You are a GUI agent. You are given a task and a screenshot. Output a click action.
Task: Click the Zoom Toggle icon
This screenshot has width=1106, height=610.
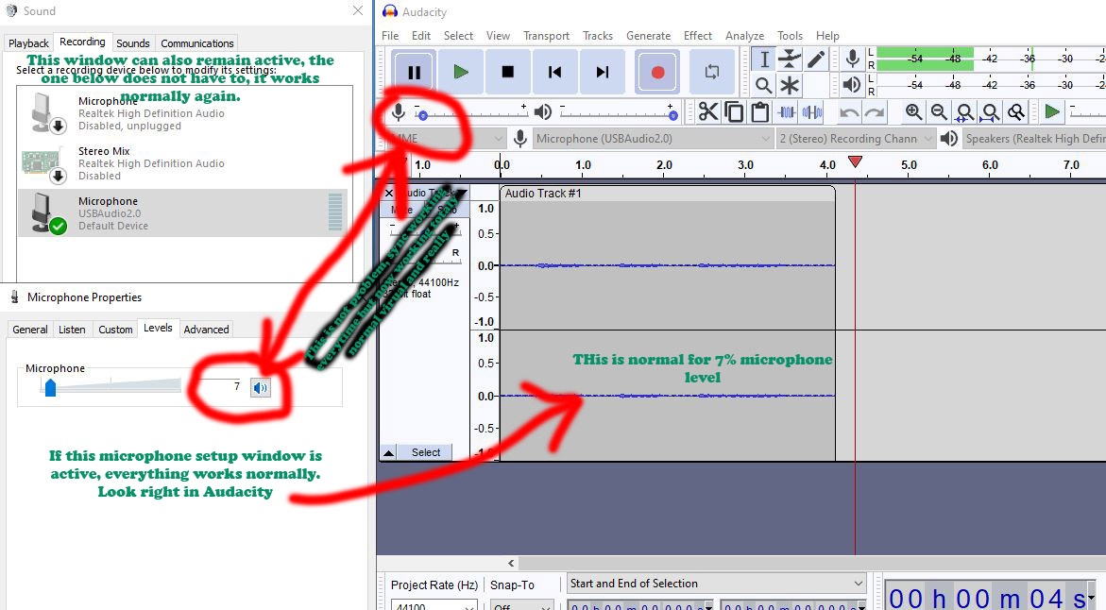click(1015, 112)
